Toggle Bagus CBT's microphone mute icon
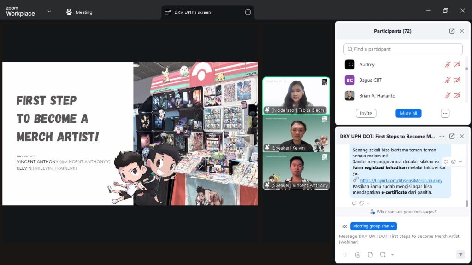Screen dimensions: 472x265 pos(447,80)
